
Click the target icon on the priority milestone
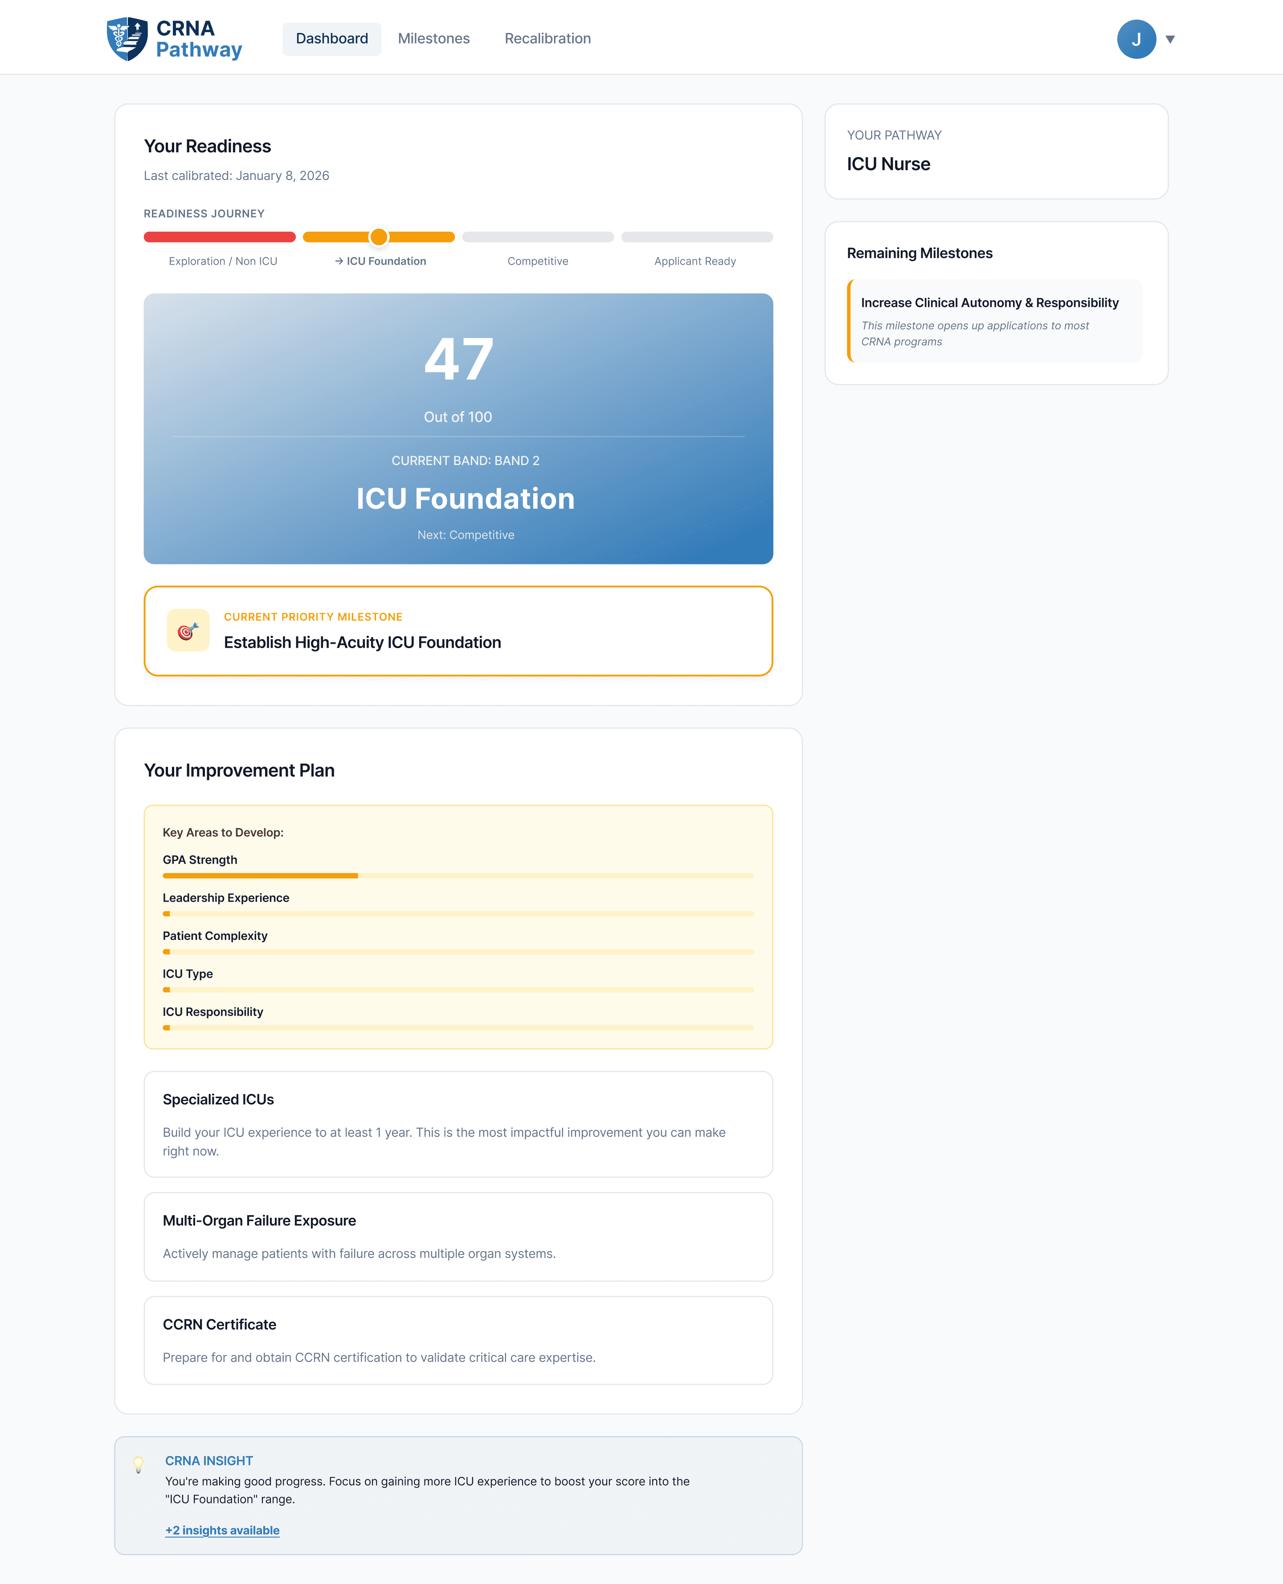[188, 630]
